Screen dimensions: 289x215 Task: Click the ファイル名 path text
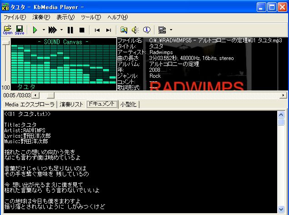[x=216, y=40]
